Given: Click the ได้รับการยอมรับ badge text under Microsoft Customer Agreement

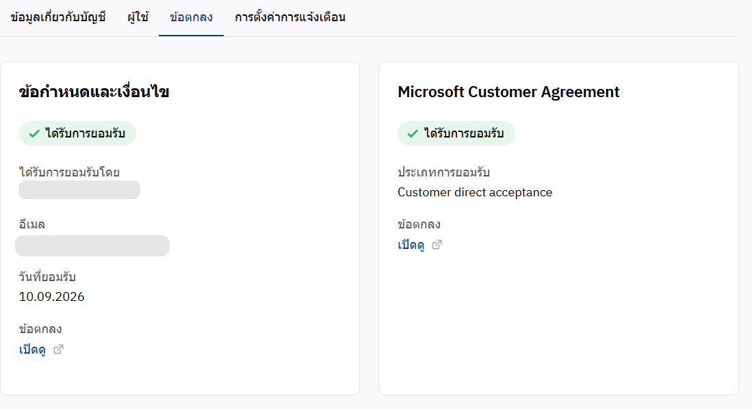Looking at the screenshot, I should coord(464,133).
